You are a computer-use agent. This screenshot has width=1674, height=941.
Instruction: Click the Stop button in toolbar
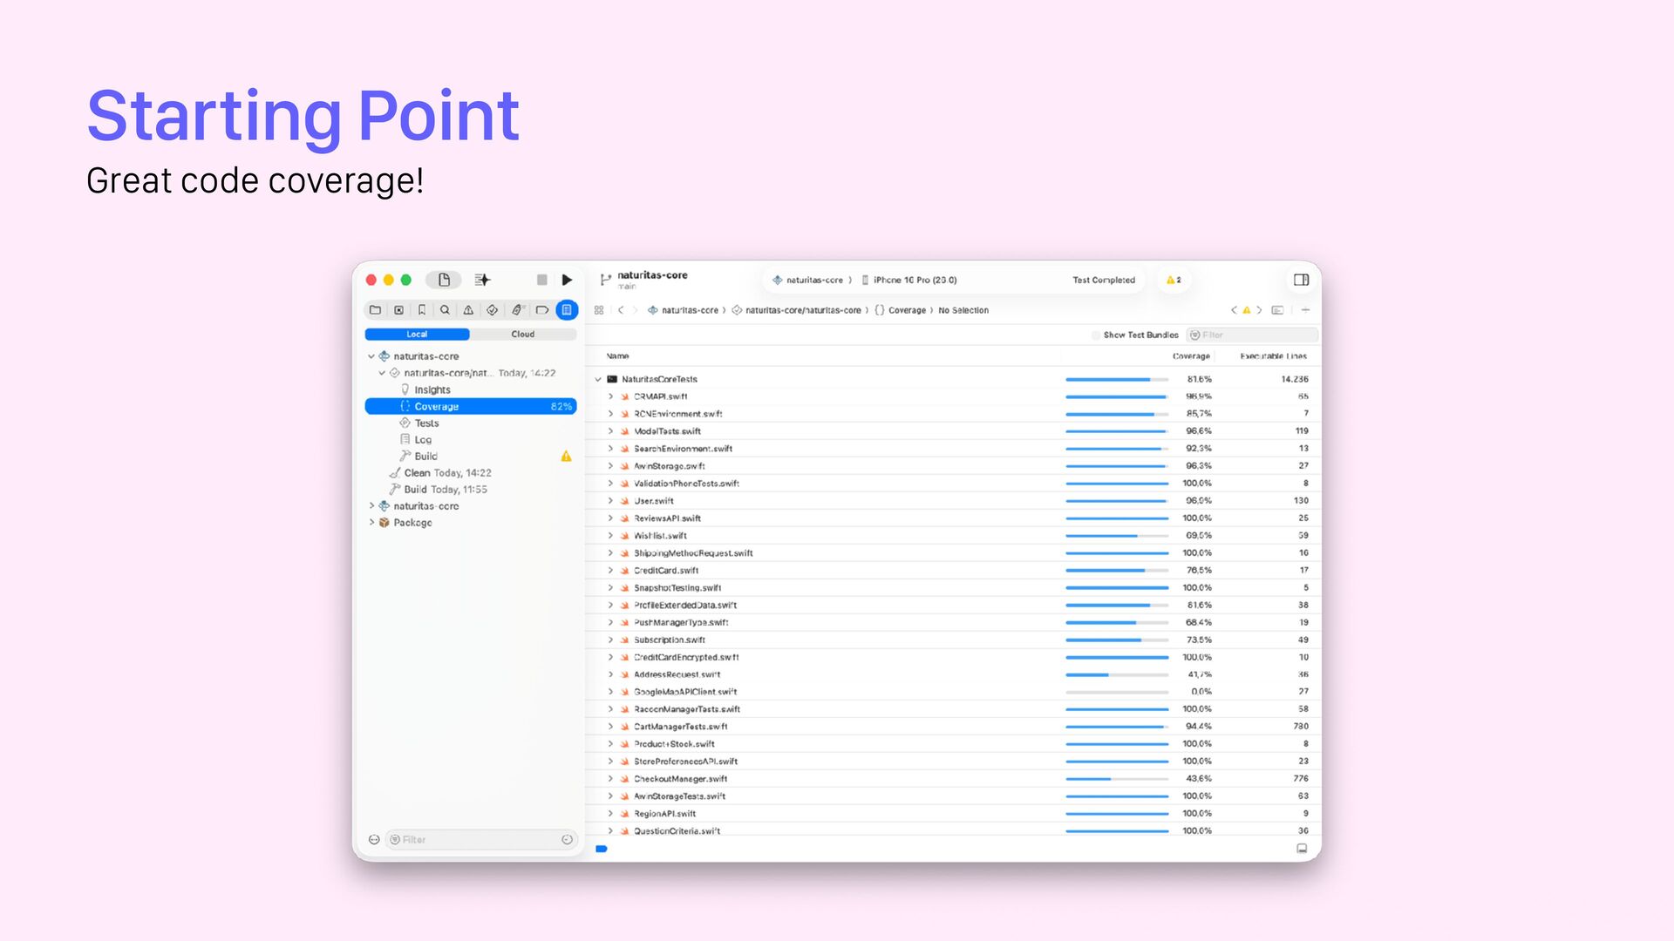click(x=541, y=280)
